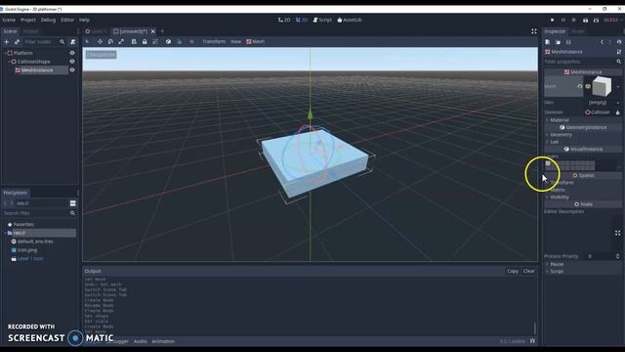Toggle the local space cube icon
This screenshot has height=352, width=625.
click(168, 41)
